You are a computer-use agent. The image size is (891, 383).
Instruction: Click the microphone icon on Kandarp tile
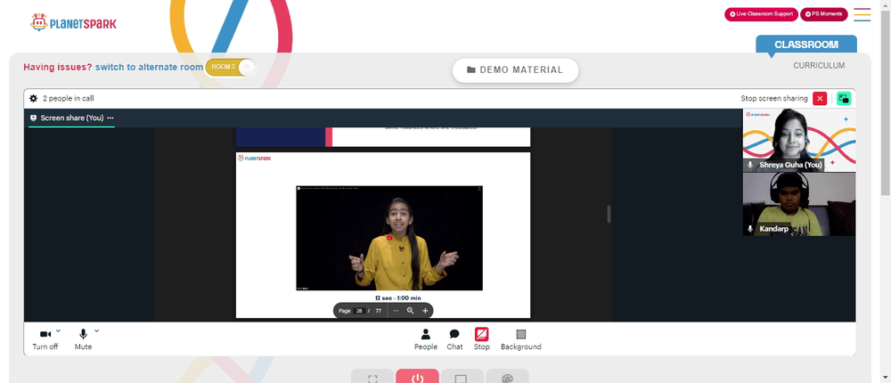[x=750, y=228]
